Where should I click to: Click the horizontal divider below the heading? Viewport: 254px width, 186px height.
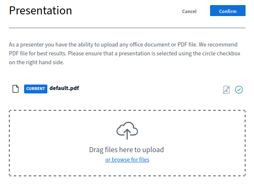[127, 28]
